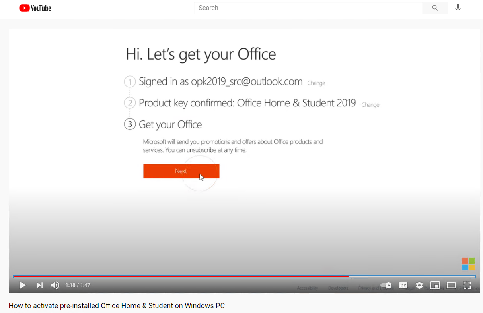
Task: Click Change next to the product key
Action: pyautogui.click(x=370, y=105)
